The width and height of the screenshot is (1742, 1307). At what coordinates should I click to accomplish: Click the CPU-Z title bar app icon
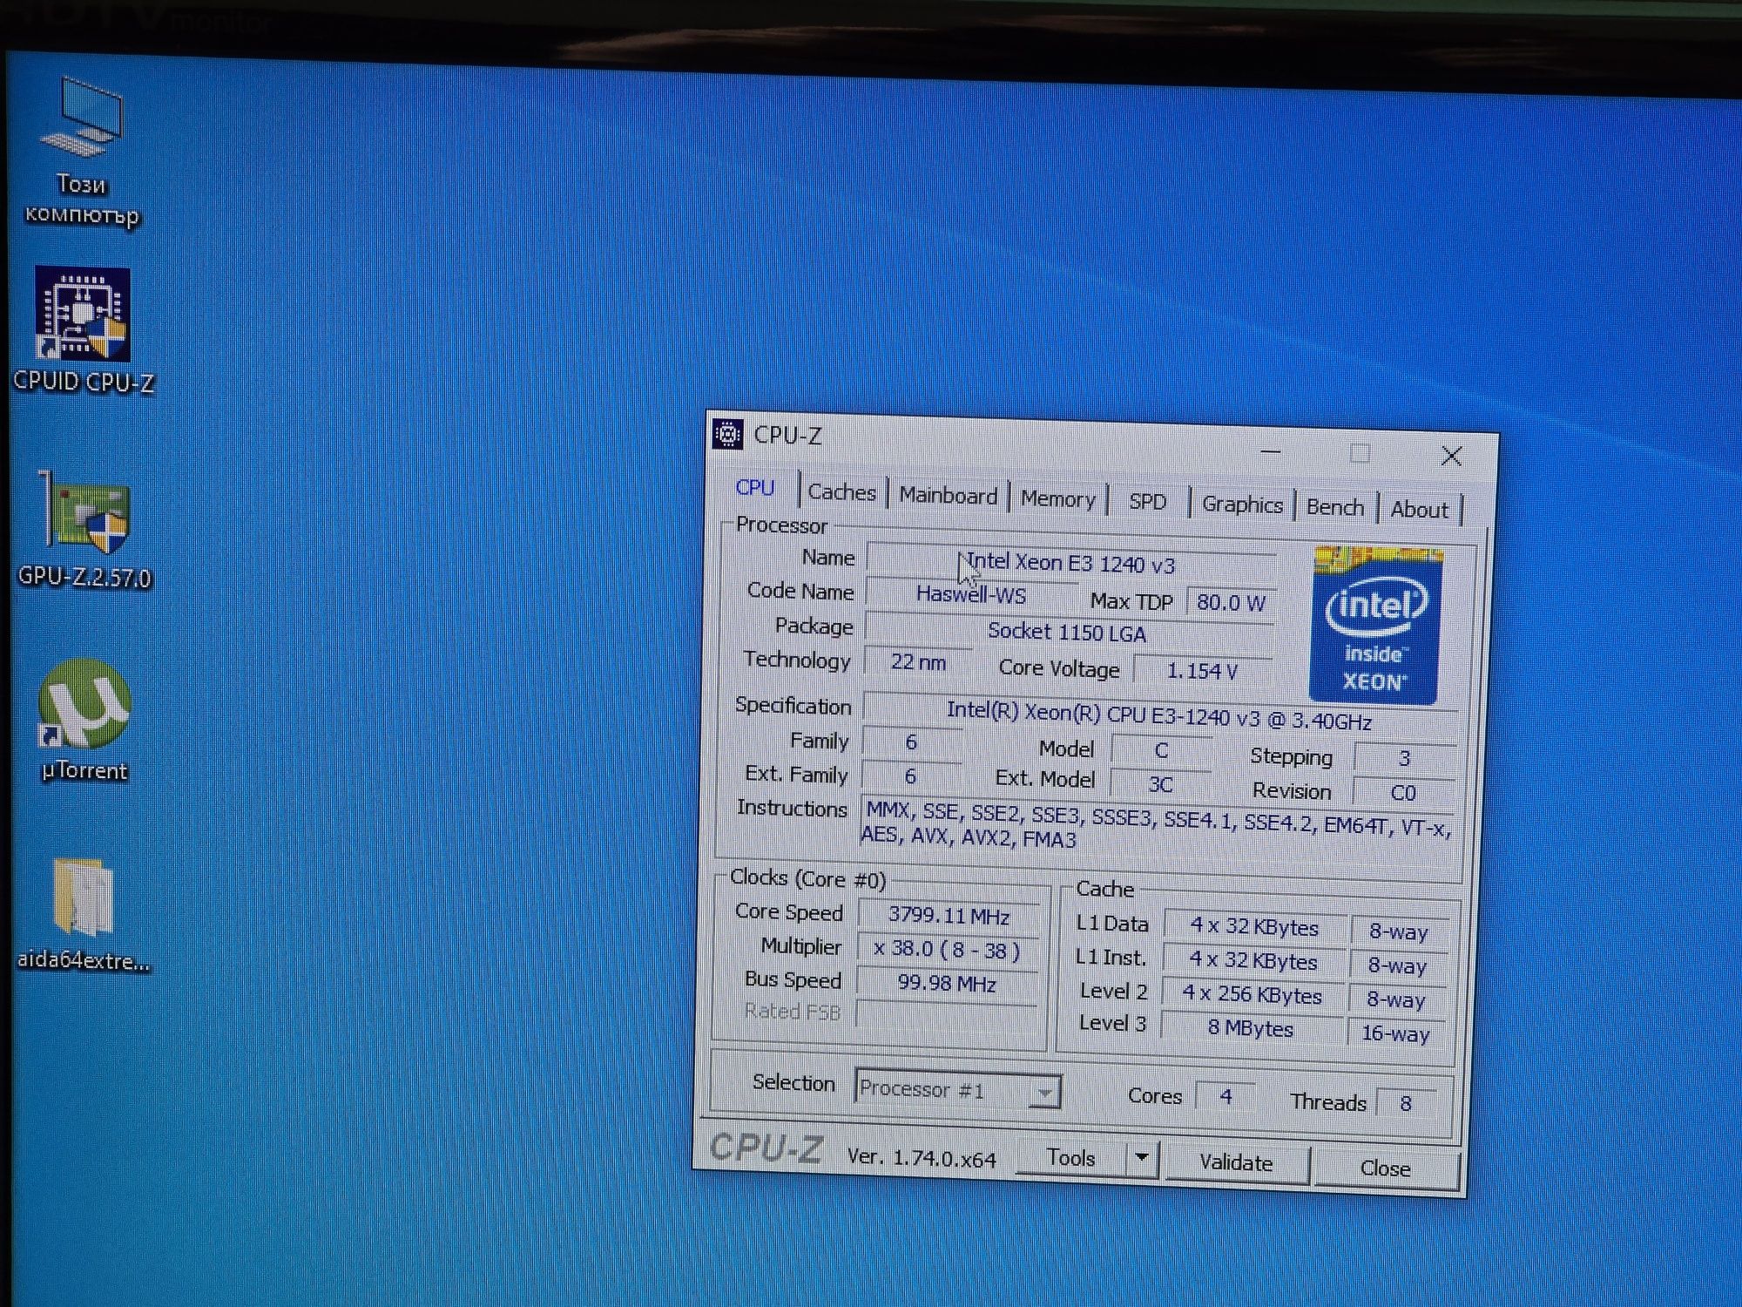(728, 433)
